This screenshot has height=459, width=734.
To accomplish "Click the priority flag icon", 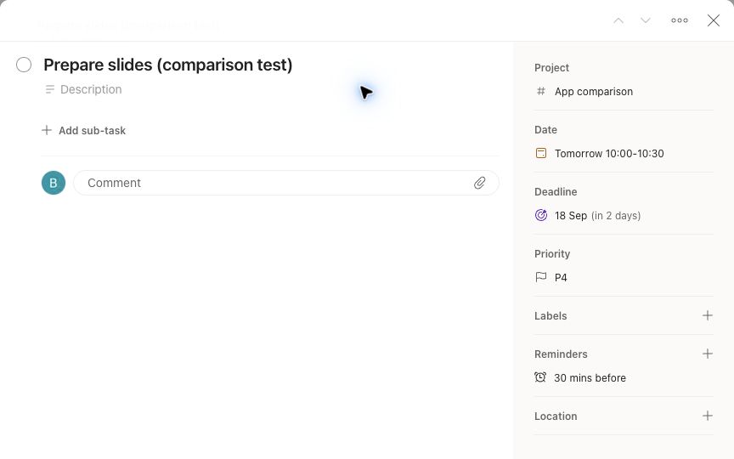I will pyautogui.click(x=540, y=277).
